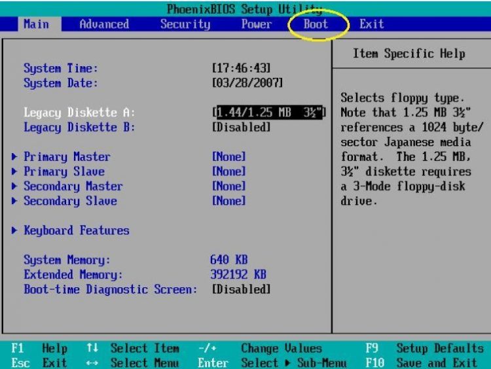Open the Keyboard Features submenu label
Screen dimensions: 491x369
(x=77, y=231)
